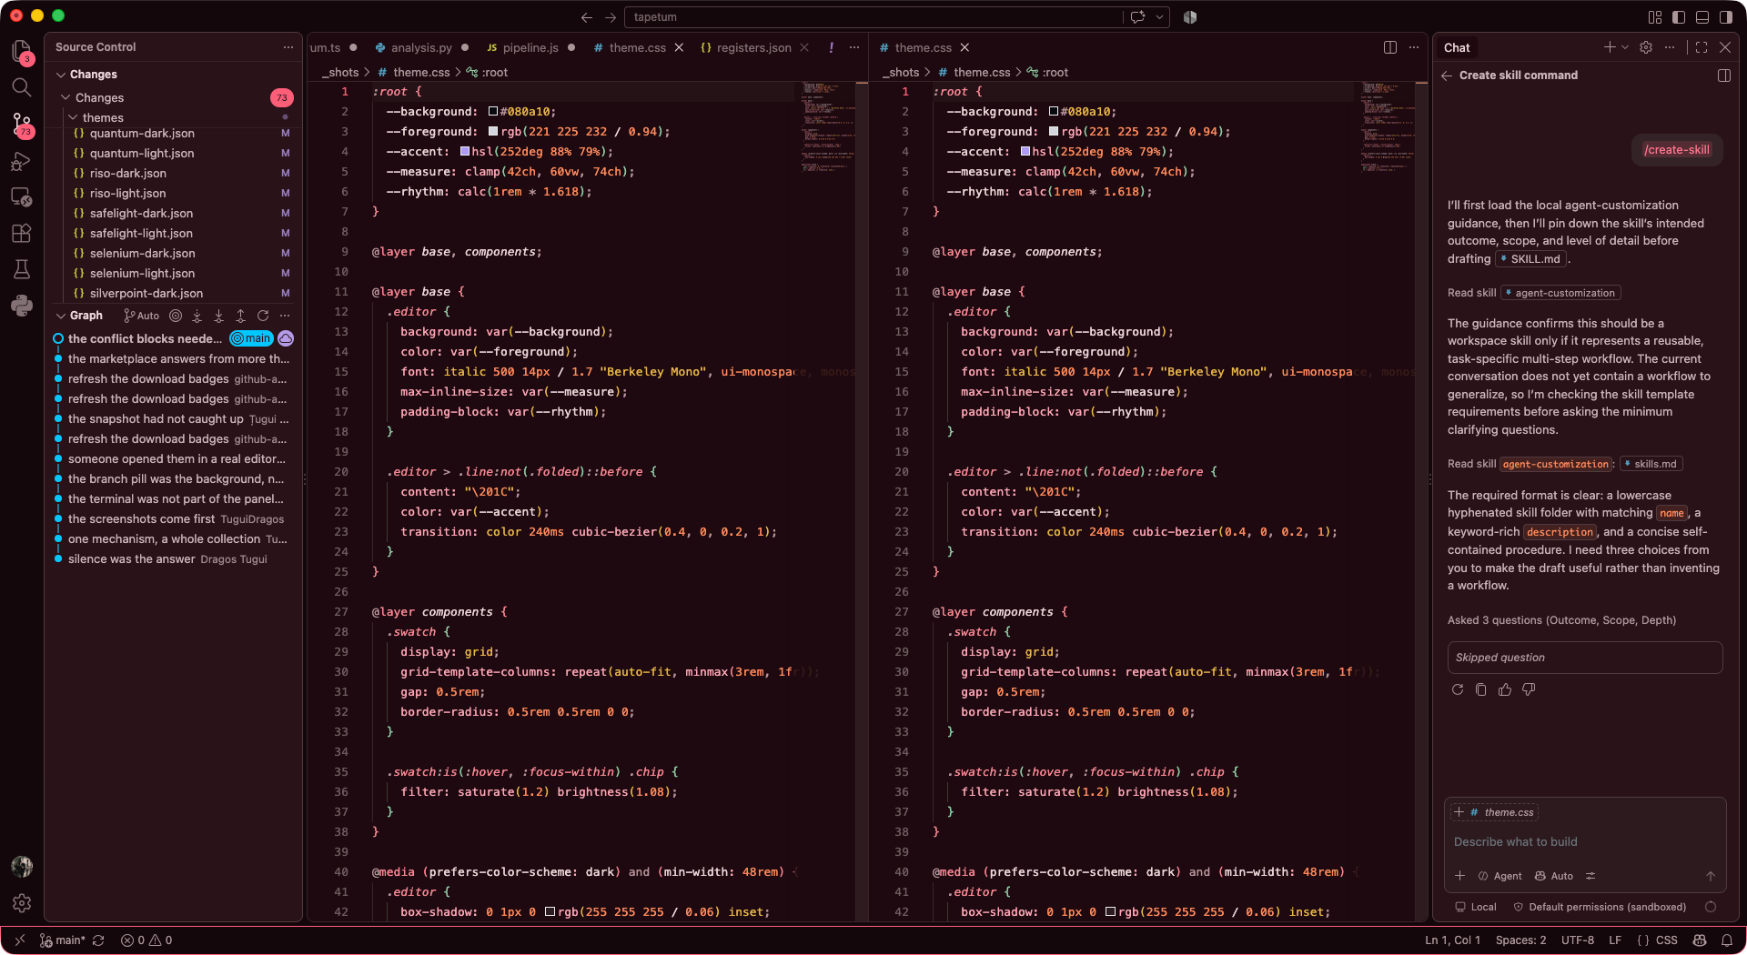Open chat settings gear

click(1646, 47)
